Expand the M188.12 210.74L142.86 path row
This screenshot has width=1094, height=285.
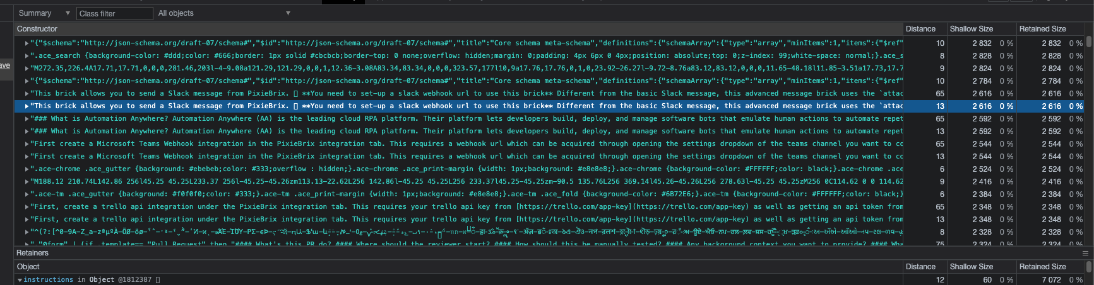coord(27,182)
